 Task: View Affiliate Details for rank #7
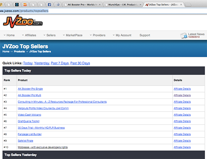point(182,128)
